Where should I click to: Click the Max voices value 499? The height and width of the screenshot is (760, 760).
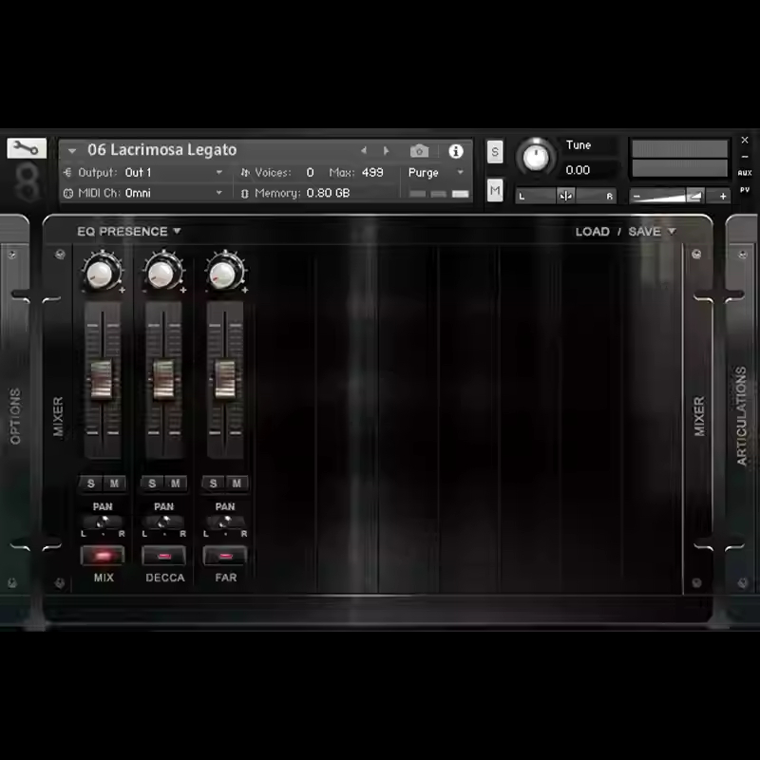[372, 173]
